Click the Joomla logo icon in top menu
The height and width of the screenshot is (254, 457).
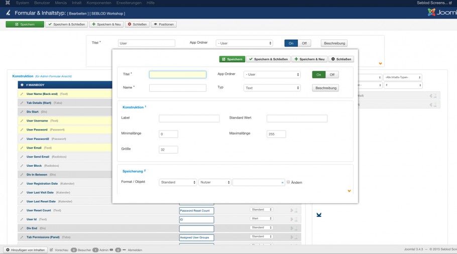pyautogui.click(x=8, y=3)
